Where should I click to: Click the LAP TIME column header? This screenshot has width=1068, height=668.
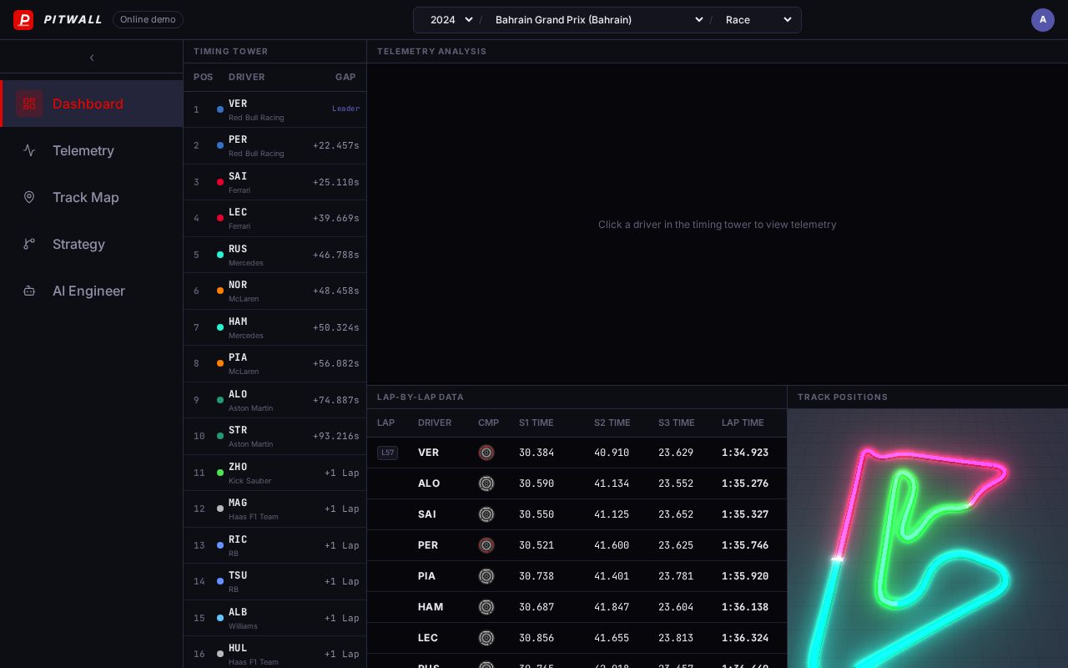tap(743, 423)
